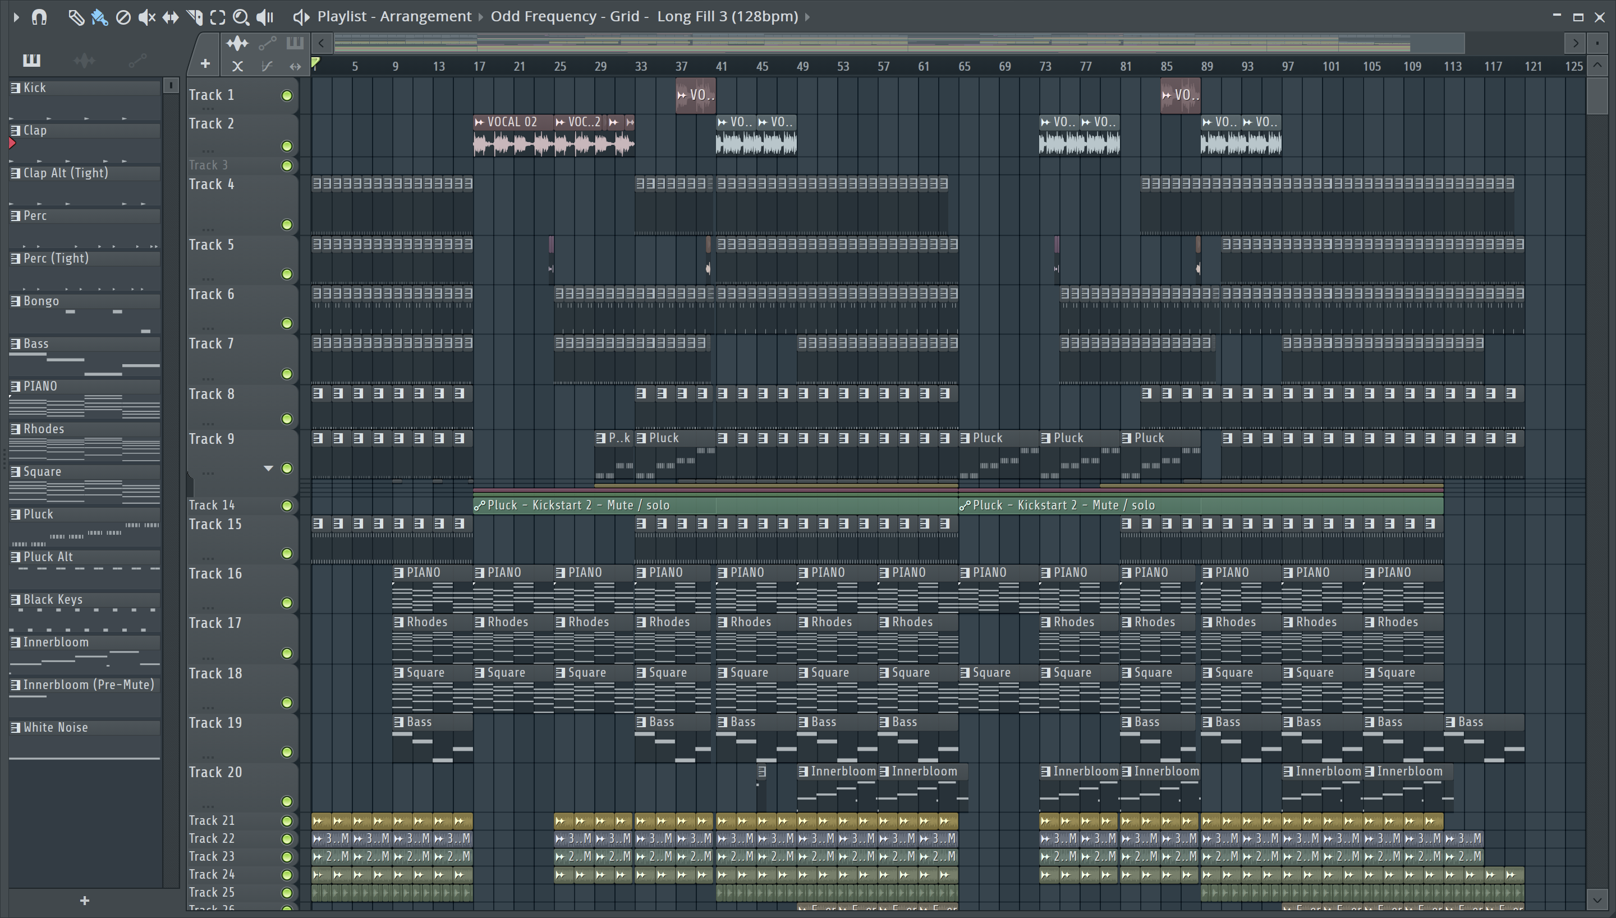Switch picker to the Patterns piano tab
The width and height of the screenshot is (1616, 918).
pos(31,60)
